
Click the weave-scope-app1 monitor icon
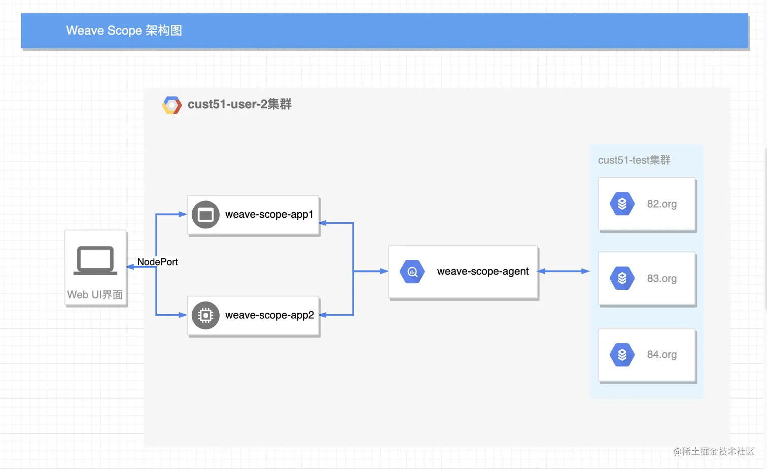click(205, 215)
